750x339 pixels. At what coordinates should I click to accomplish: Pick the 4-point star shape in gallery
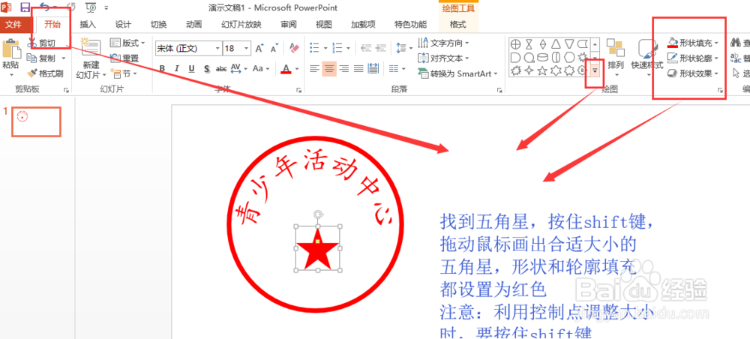(x=529, y=70)
